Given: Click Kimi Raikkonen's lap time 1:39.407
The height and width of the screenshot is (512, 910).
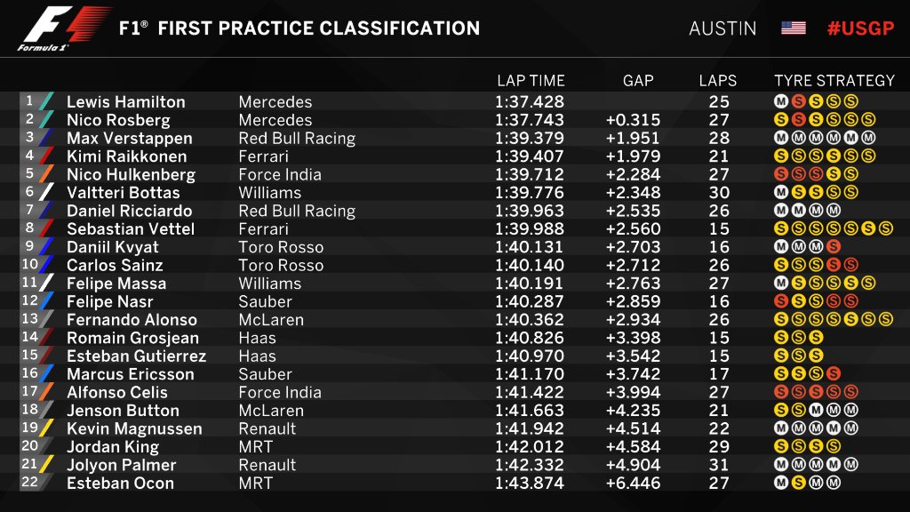Looking at the screenshot, I should click(530, 156).
